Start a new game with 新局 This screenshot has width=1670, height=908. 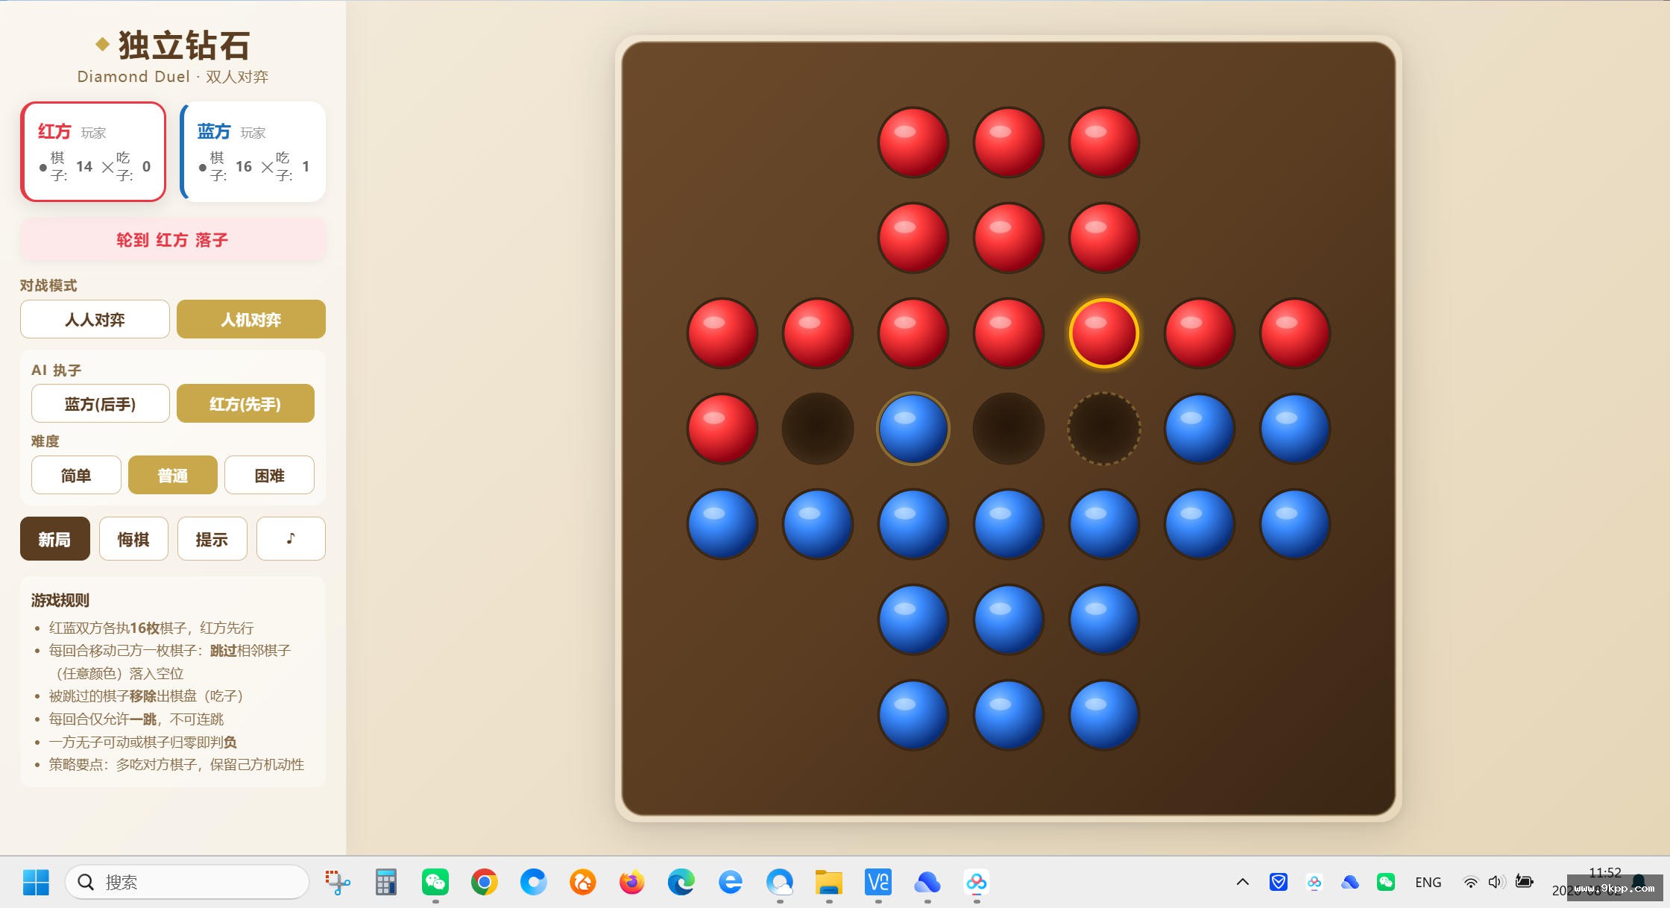point(55,538)
